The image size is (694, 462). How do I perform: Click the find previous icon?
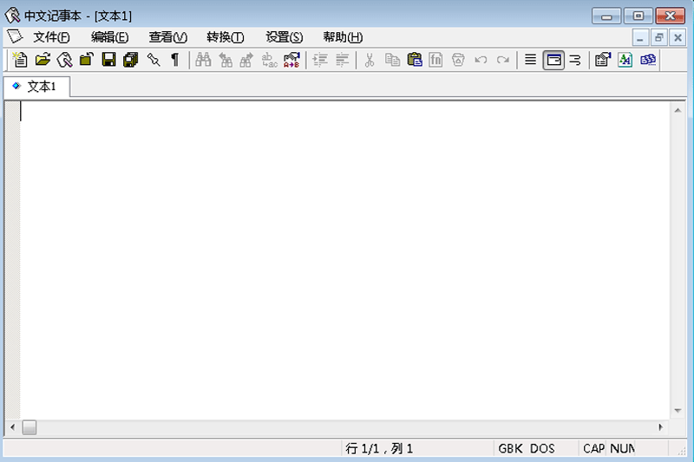point(226,60)
